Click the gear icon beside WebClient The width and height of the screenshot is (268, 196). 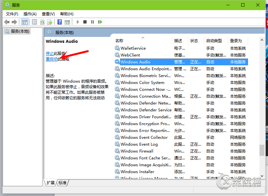pyautogui.click(x=117, y=55)
